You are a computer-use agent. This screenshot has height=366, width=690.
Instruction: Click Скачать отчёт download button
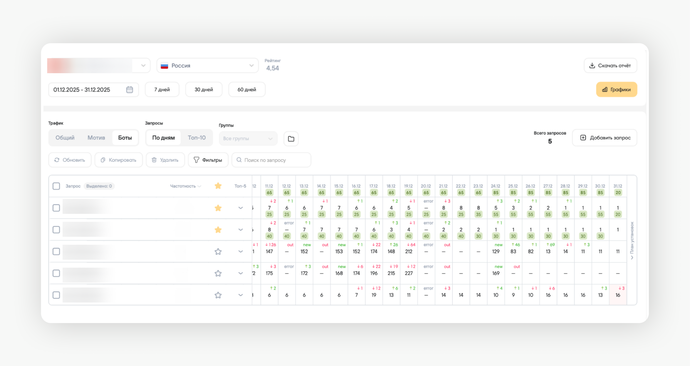pos(610,66)
